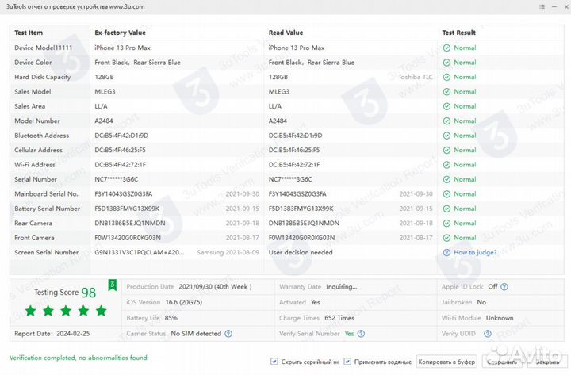Click the No SIM detected status

pos(196,334)
